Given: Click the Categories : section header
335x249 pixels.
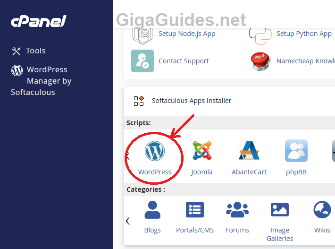Looking at the screenshot, I should [x=146, y=189].
